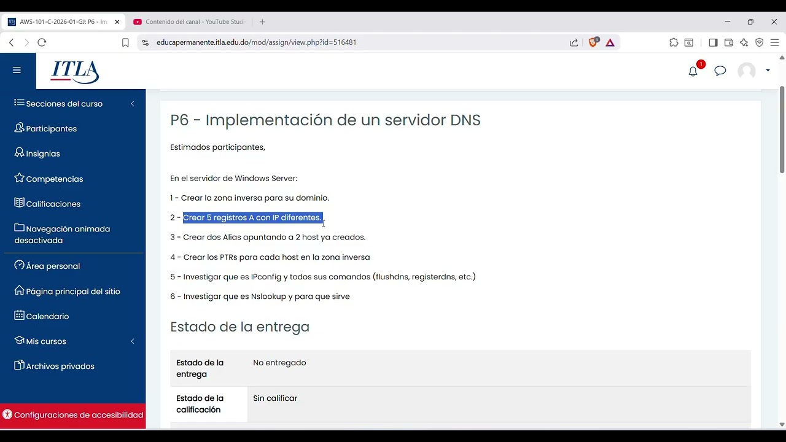The width and height of the screenshot is (786, 442).
Task: Share page via the address bar share icon
Action: click(x=574, y=42)
